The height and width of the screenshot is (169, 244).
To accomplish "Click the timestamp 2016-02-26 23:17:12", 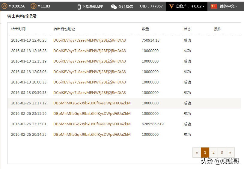I will tap(29, 103).
